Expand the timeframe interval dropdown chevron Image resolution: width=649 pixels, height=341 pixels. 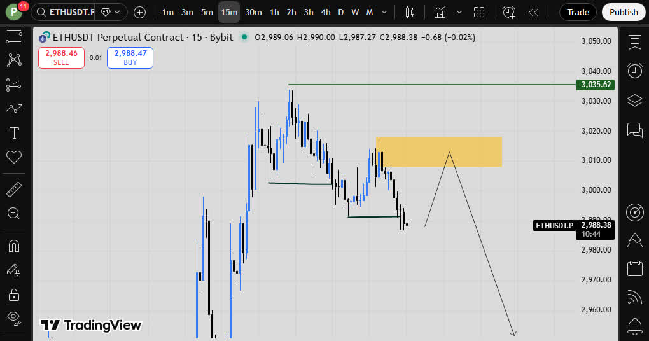[384, 12]
